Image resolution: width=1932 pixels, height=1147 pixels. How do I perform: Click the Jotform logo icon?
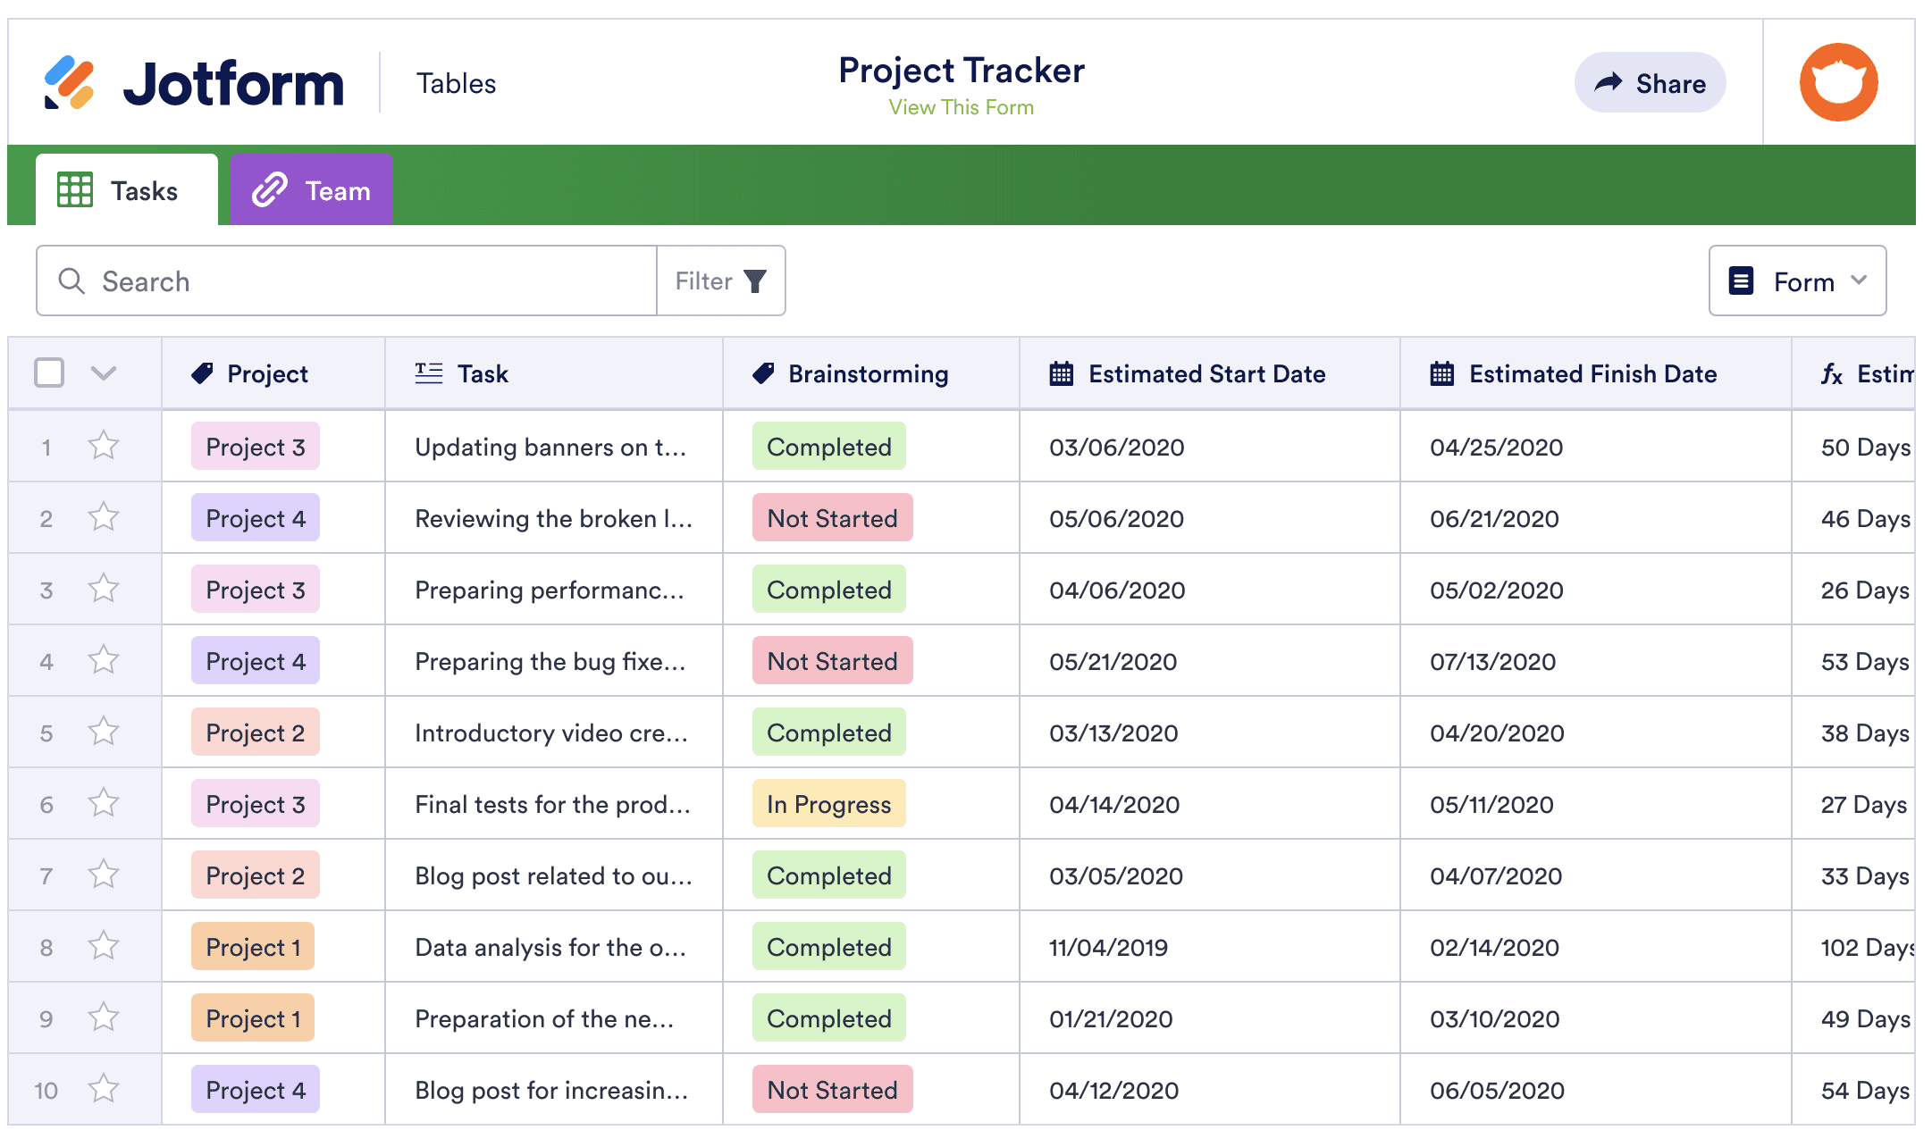69,83
